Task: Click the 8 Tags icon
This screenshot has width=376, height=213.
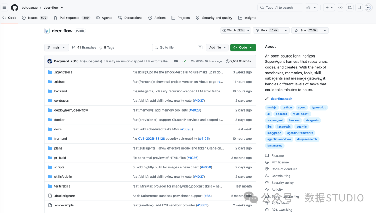Action: [101, 47]
